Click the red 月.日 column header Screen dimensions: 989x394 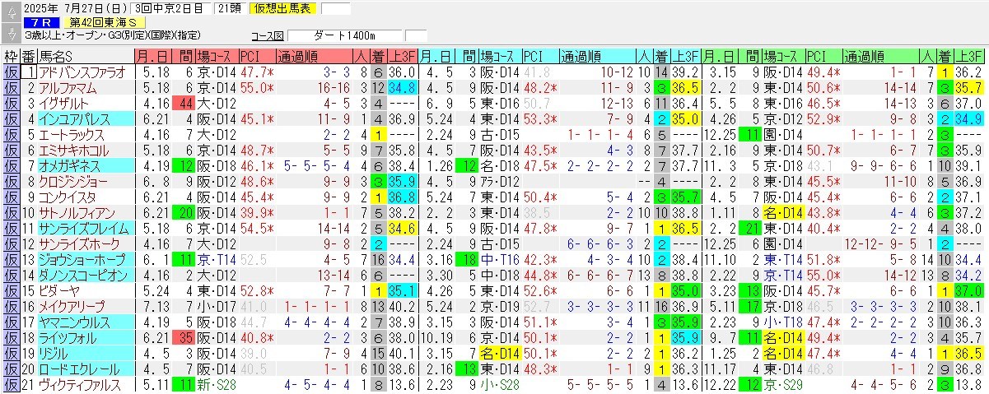tap(154, 57)
